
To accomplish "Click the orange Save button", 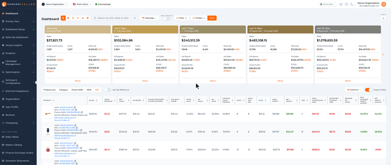I will click(212, 18).
